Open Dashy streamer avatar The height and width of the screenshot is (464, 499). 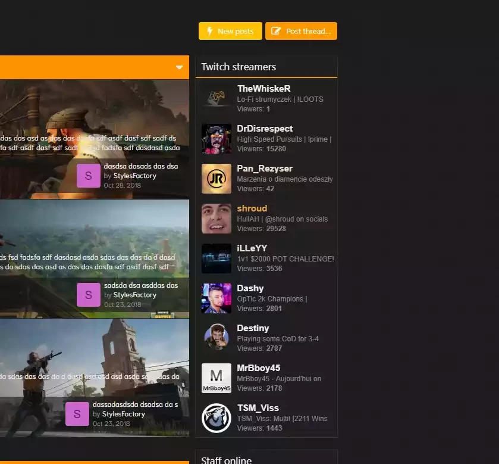216,298
